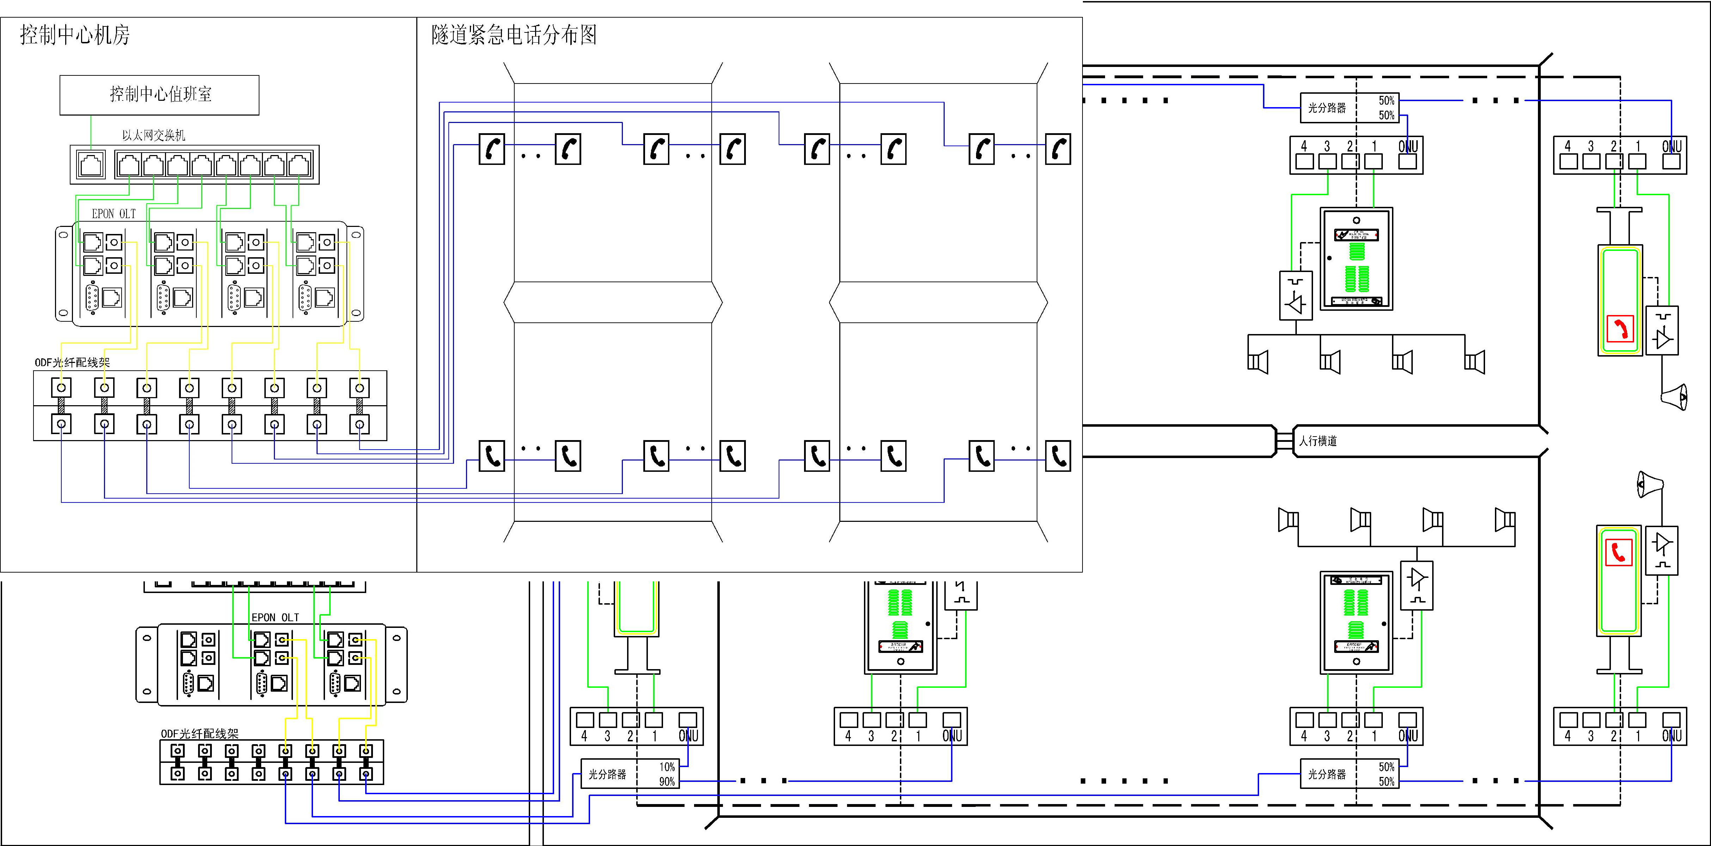Viewport: 1711px width, 846px height.
Task: Select rightmost top-row handset icon in 隧道紧急电话分布图
Action: pos(1058,149)
